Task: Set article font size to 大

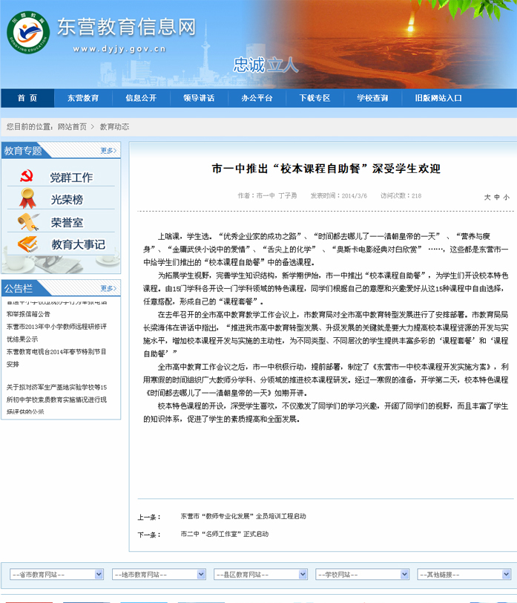Action: pyautogui.click(x=487, y=198)
